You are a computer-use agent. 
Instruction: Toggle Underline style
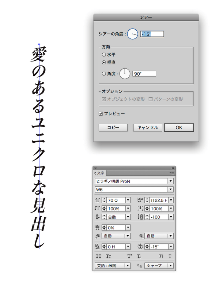click(x=161, y=256)
